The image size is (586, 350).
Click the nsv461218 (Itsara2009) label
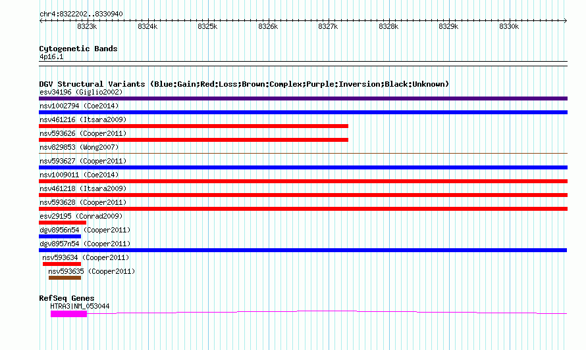[x=83, y=188]
